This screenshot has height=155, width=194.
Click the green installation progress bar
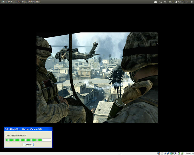pyautogui.click(x=28, y=140)
